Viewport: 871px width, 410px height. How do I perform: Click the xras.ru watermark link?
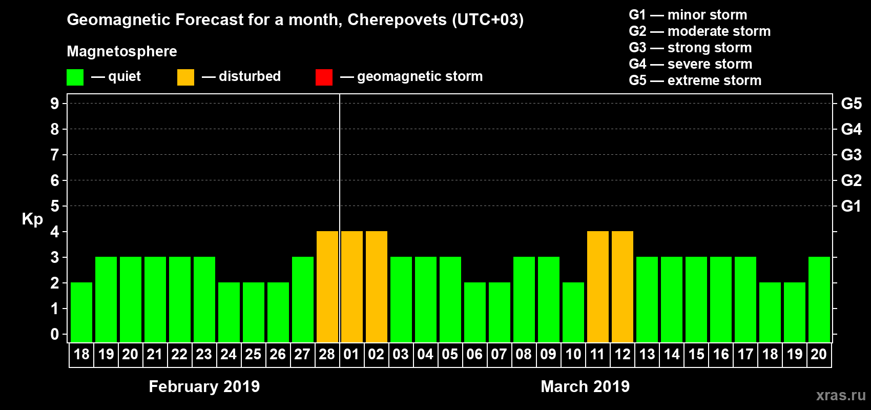coord(841,395)
